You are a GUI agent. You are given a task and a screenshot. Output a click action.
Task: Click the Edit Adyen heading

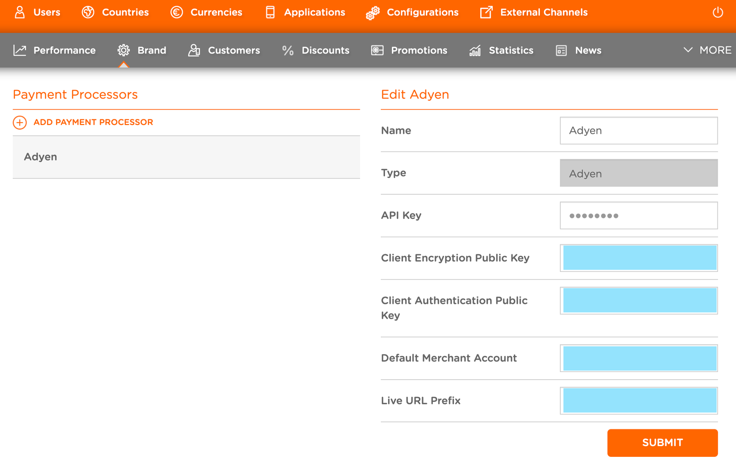415,95
